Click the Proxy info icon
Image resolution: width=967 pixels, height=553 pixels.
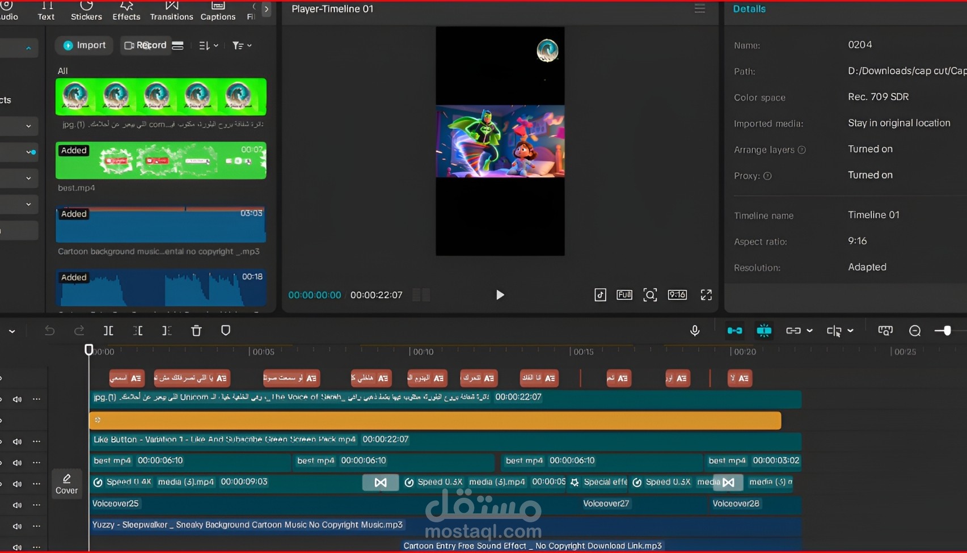point(767,176)
